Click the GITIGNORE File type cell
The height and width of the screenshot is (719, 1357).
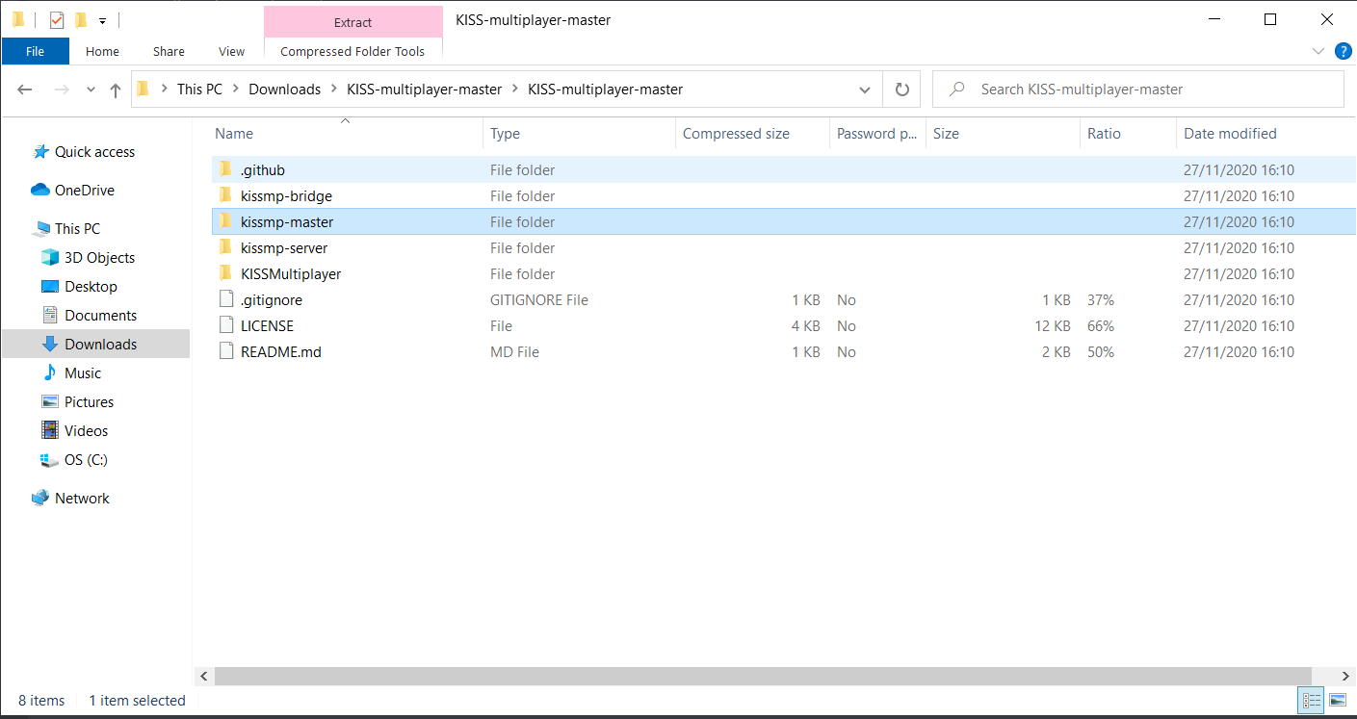point(539,300)
